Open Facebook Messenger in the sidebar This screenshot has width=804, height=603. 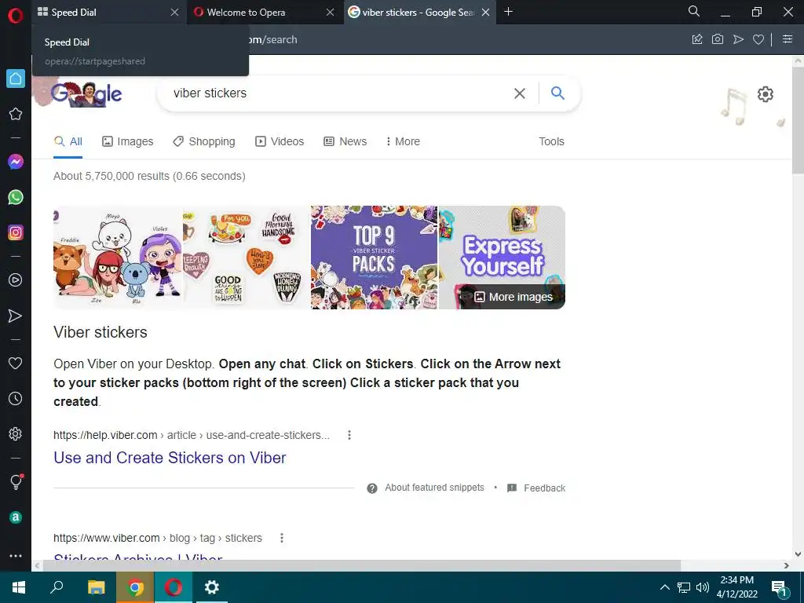tap(16, 162)
